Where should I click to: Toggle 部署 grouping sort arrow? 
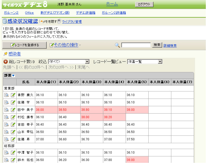click(13, 75)
